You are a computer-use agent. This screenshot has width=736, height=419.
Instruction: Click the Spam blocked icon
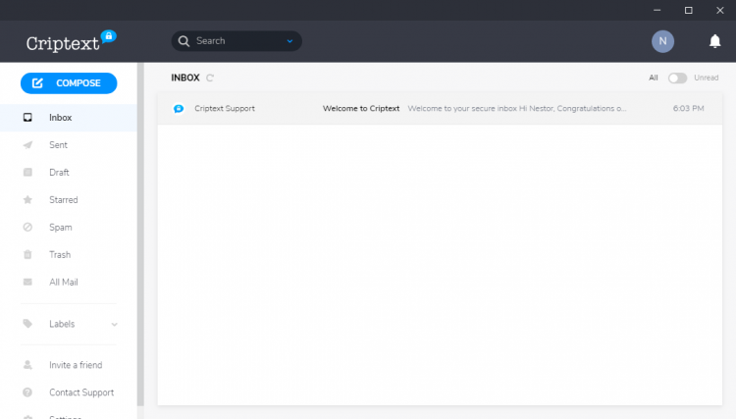(x=27, y=227)
